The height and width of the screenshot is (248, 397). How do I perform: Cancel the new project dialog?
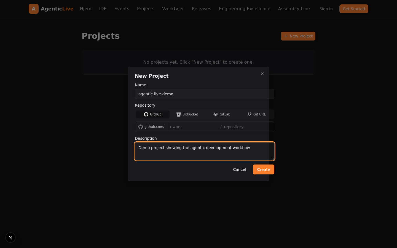point(239,169)
